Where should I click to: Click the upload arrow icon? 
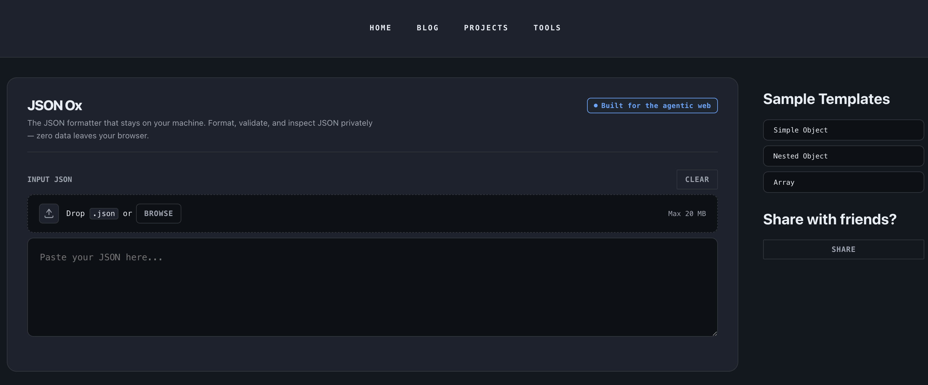tap(49, 213)
